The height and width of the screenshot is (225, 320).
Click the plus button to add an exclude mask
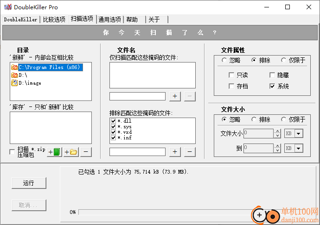tap(175, 152)
